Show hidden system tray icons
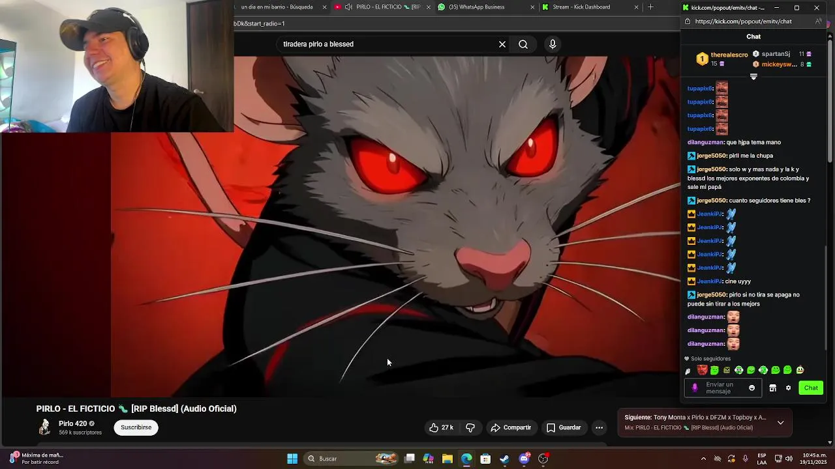Image resolution: width=835 pixels, height=469 pixels. 703,459
